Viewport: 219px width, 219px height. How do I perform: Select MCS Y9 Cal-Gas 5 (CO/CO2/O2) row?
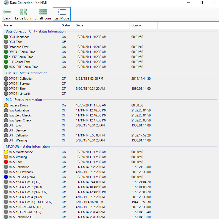pos(30,202)
